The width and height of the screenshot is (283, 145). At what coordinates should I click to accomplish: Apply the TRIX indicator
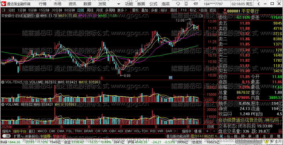(x=78, y=131)
